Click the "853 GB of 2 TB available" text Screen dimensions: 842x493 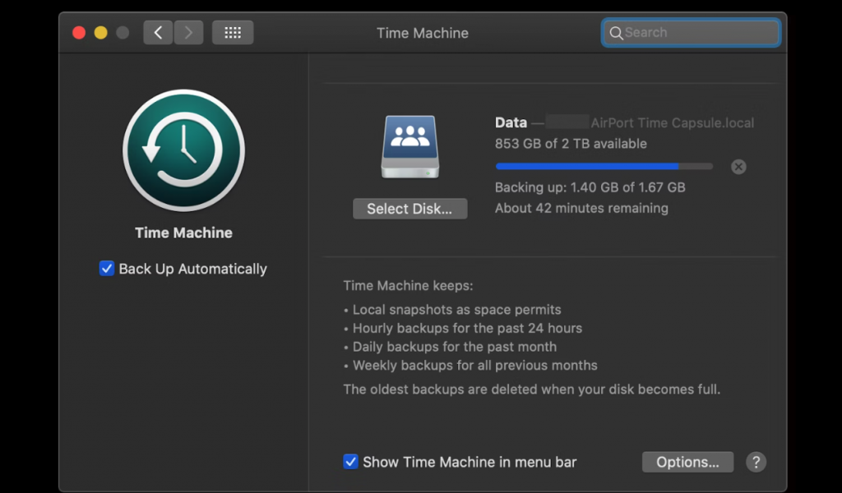click(571, 144)
